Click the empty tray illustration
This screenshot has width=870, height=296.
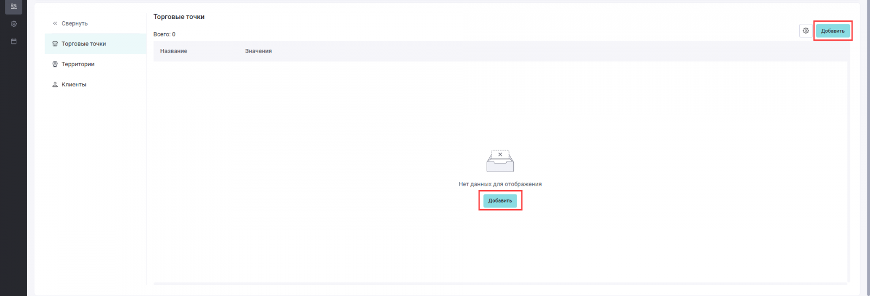pos(500,161)
